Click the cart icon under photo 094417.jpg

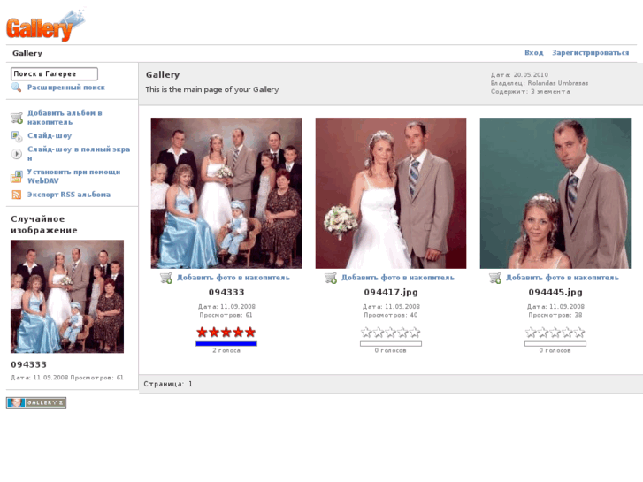(x=331, y=278)
